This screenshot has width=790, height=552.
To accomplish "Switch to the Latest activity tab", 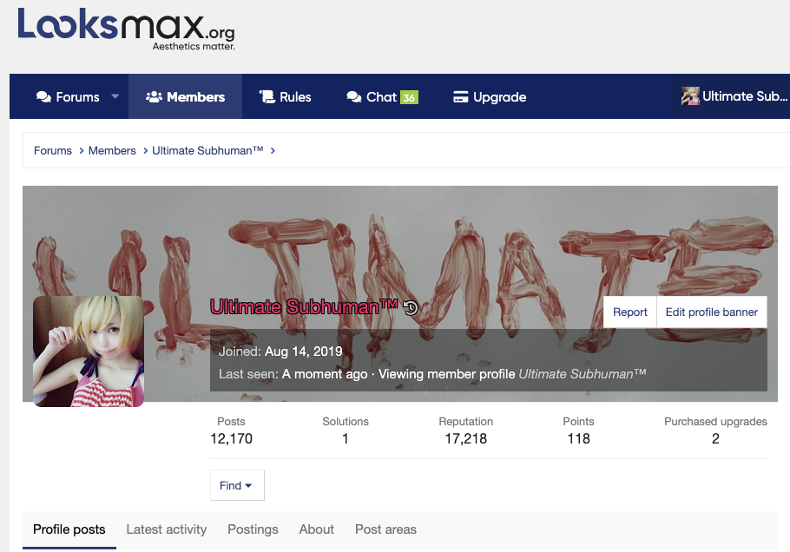I will click(x=167, y=529).
